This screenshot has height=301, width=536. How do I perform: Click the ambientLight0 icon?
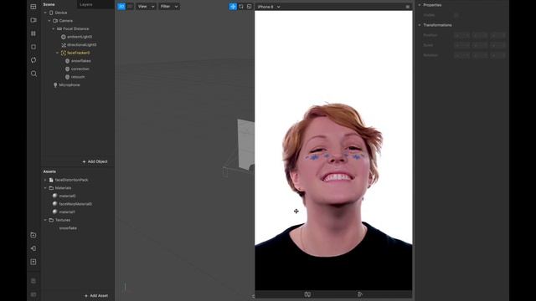point(64,37)
